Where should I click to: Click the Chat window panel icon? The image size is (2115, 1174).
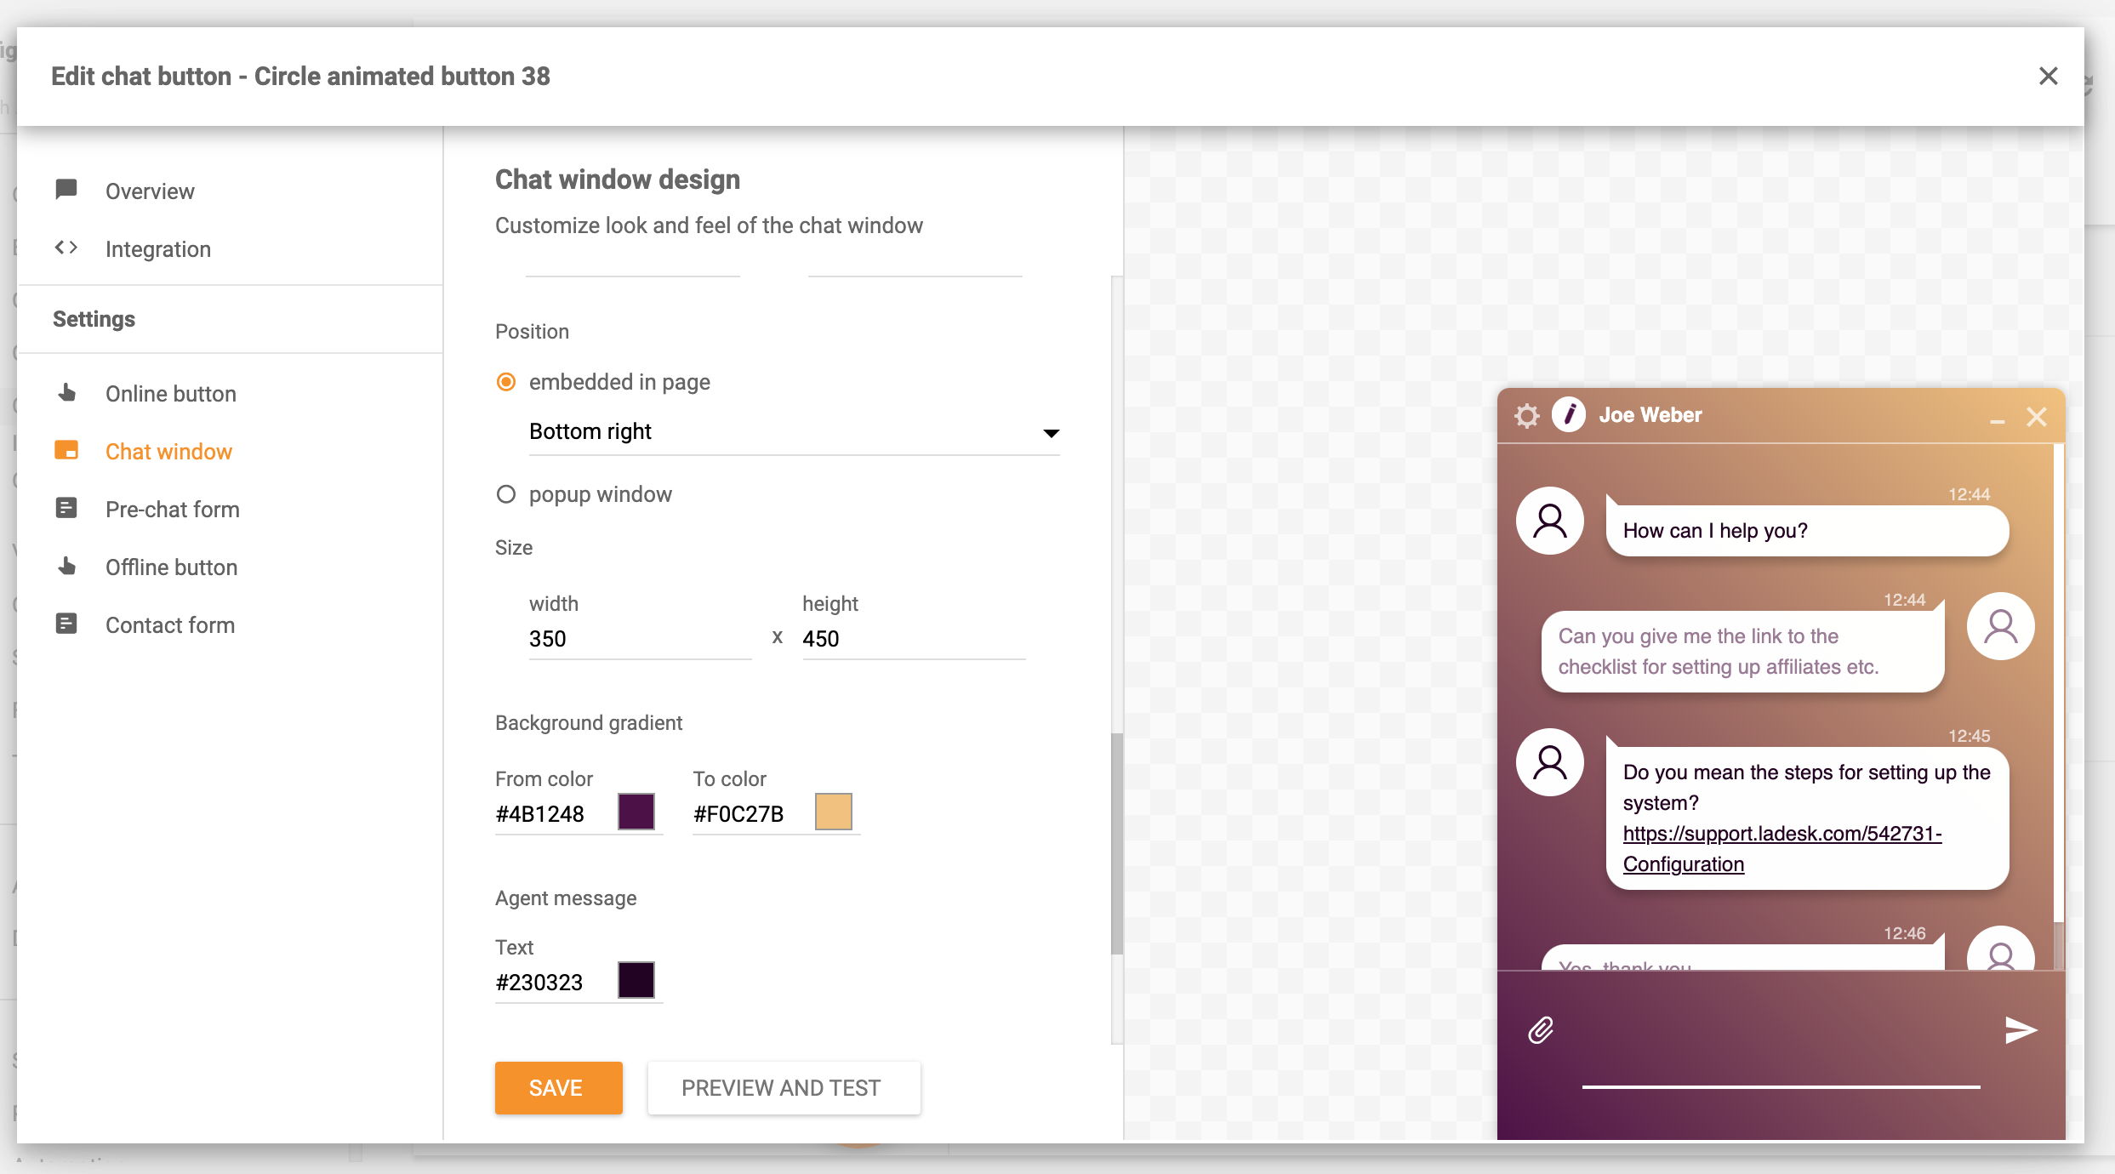point(66,451)
